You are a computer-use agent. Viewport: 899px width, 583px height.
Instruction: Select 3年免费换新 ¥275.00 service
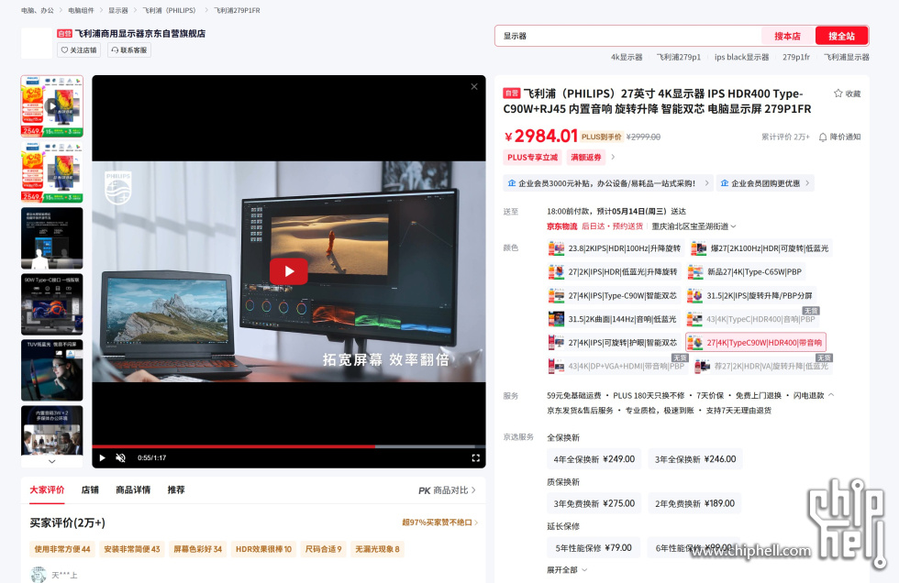tap(594, 504)
